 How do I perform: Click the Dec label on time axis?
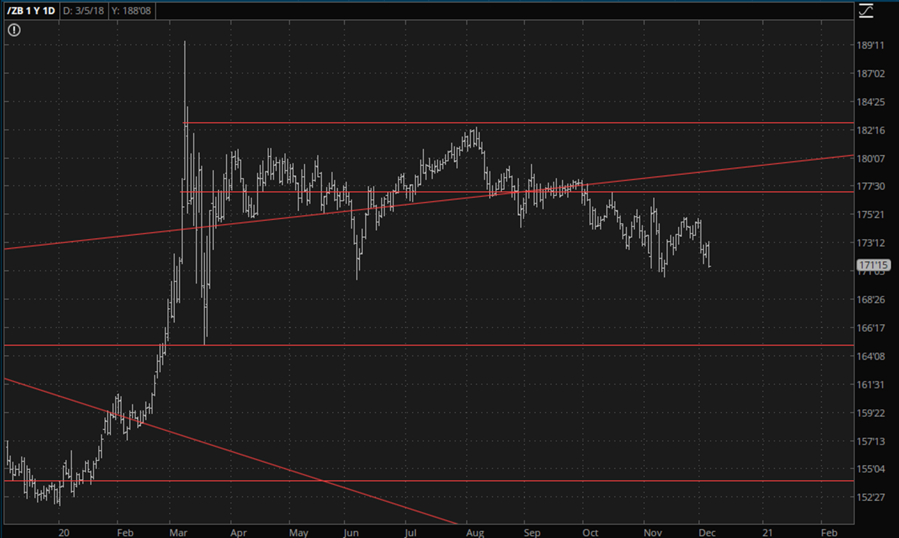pyautogui.click(x=707, y=533)
